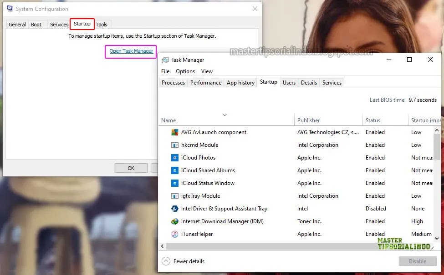Click the Internet Download Manager globe icon
444x275 pixels.
tap(175, 221)
